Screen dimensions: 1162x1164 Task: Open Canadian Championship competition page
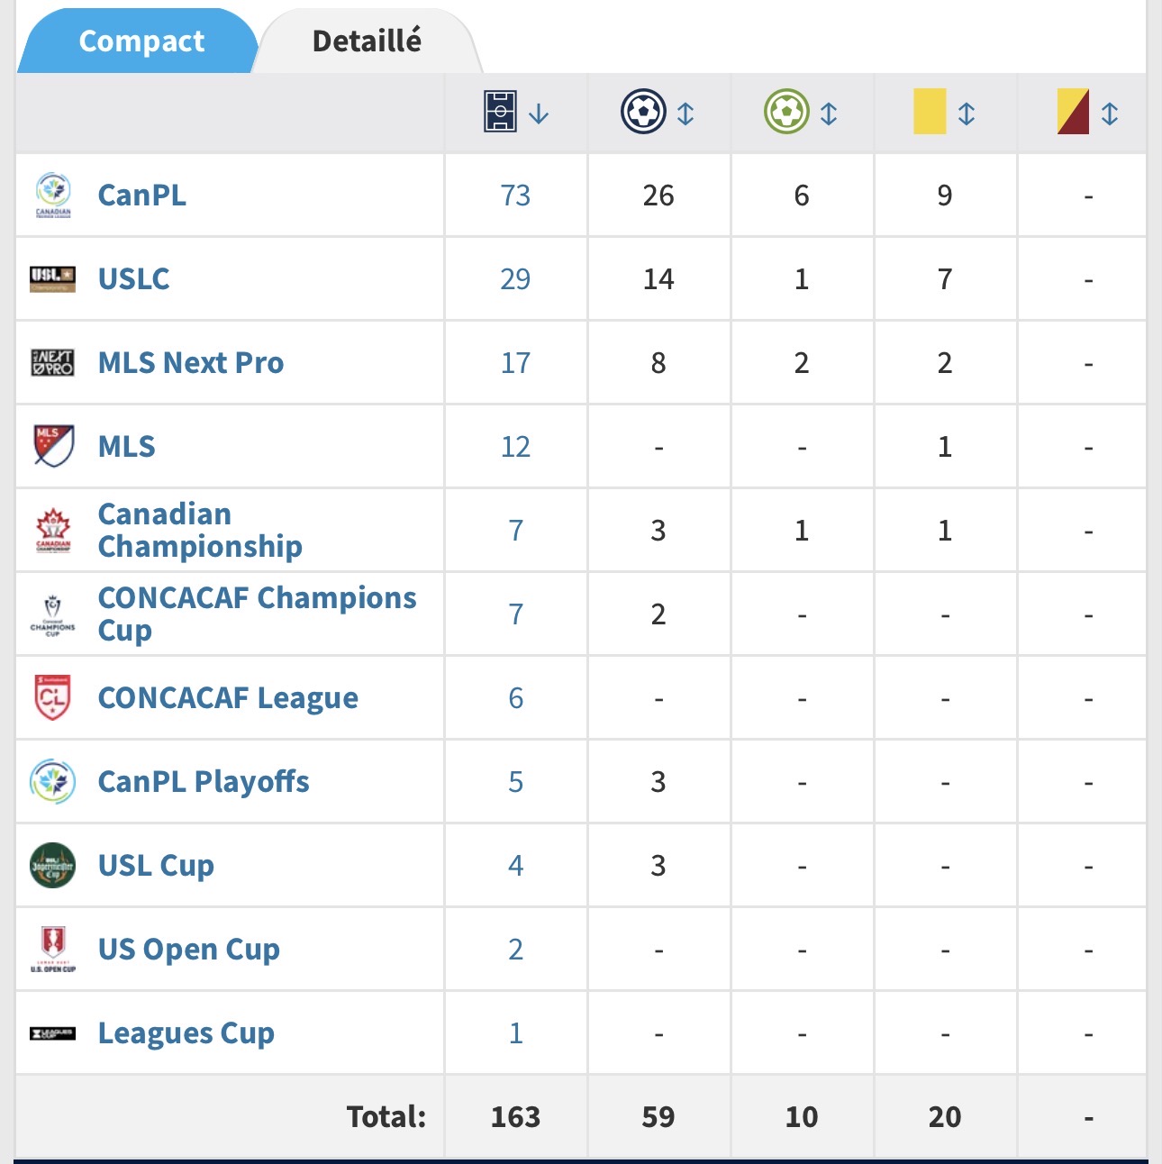point(200,530)
